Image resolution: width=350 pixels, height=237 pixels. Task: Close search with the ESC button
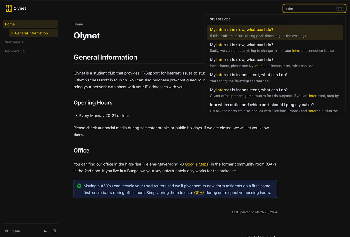tap(340, 8)
